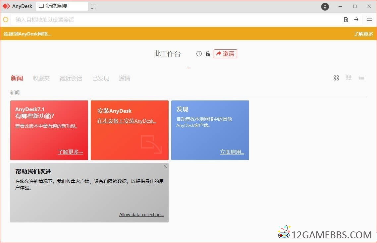
Task: Minimize the AnyDesk window
Action: coord(340,7)
